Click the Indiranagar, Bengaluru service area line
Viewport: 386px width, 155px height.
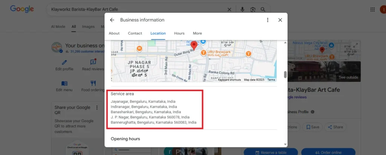pyautogui.click(x=144, y=107)
